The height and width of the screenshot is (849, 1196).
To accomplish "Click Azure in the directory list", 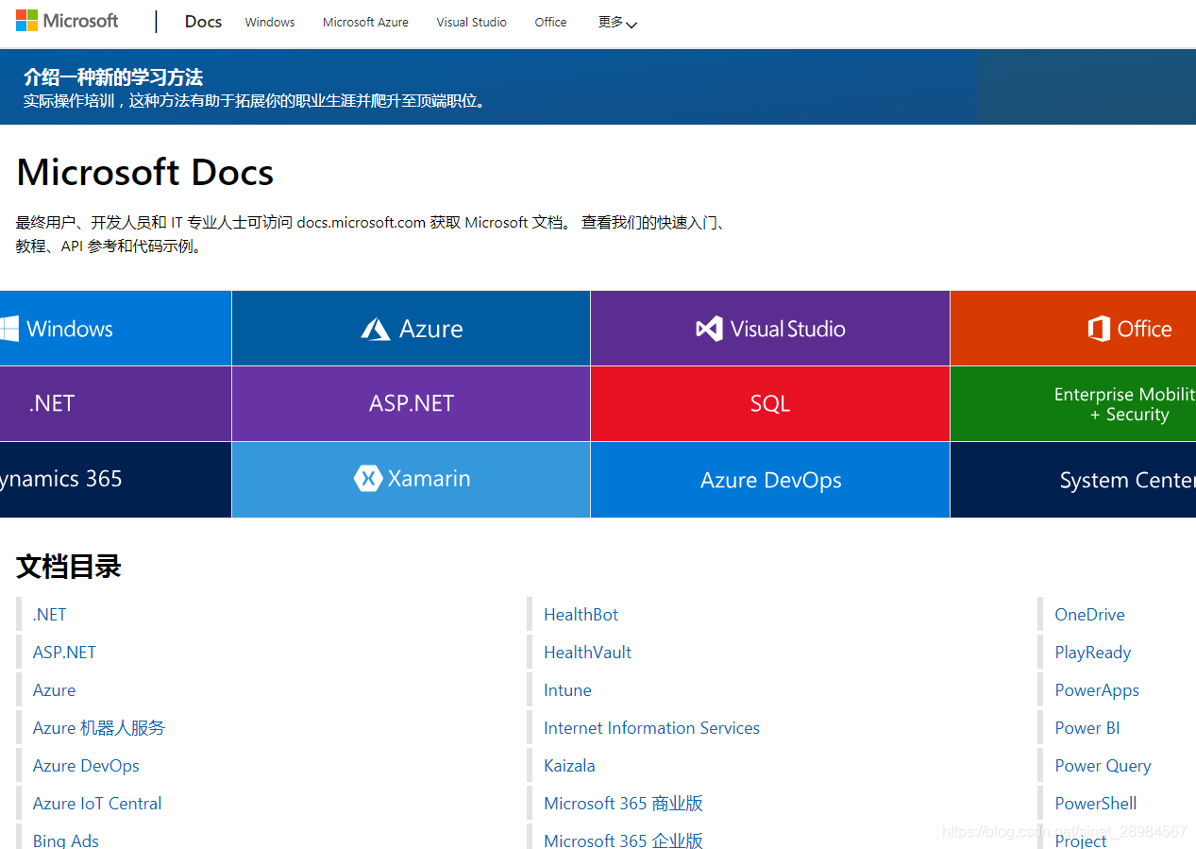I will point(54,690).
